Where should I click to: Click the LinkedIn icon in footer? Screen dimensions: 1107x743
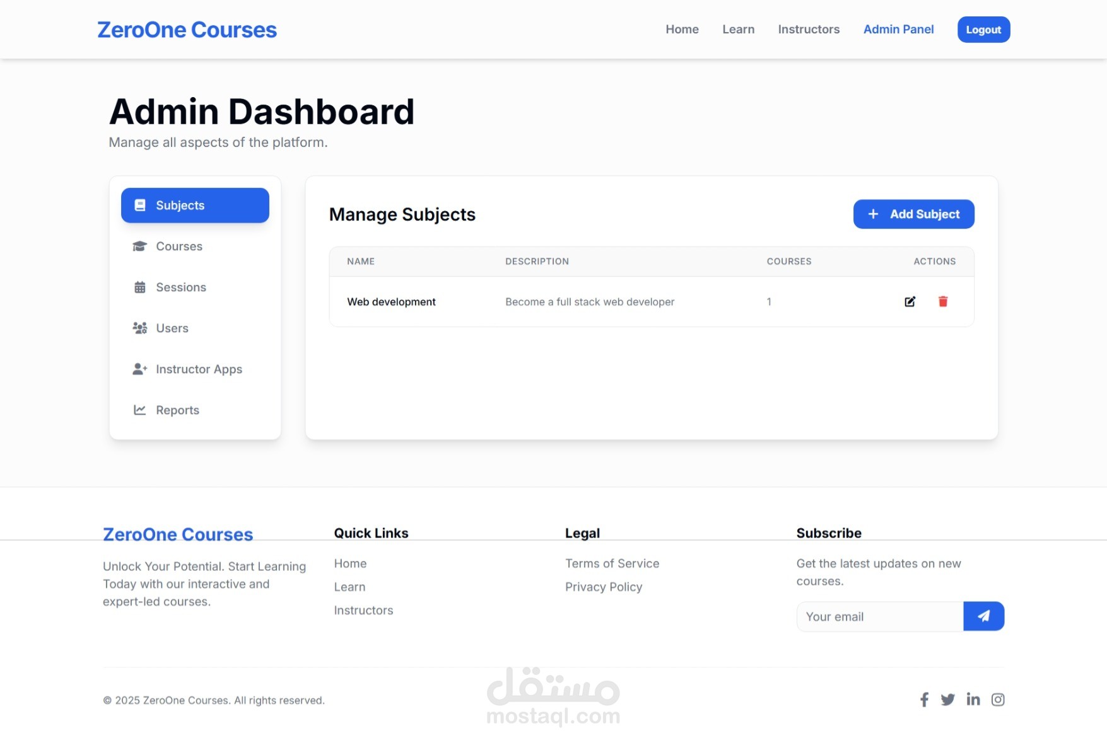coord(973,700)
